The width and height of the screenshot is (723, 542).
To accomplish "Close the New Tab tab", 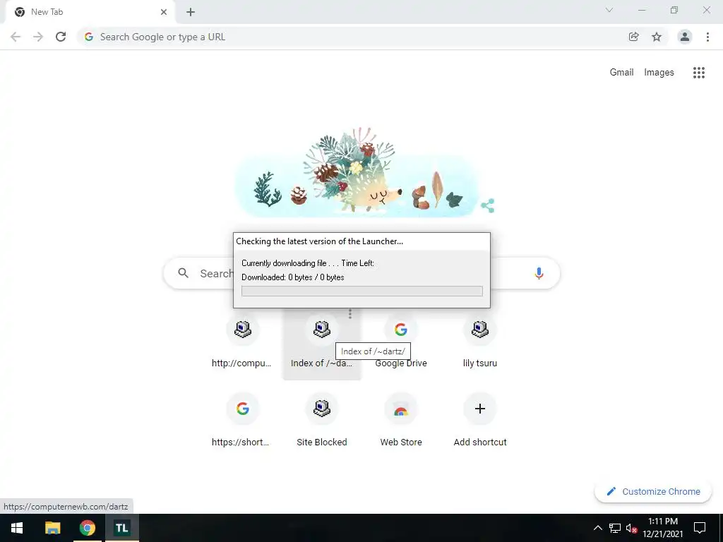I will tap(164, 12).
